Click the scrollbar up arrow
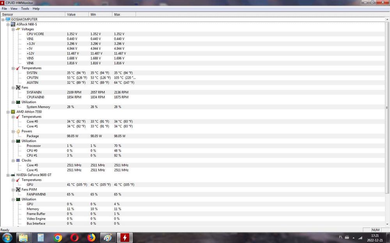390x243 pixels. click(387, 19)
